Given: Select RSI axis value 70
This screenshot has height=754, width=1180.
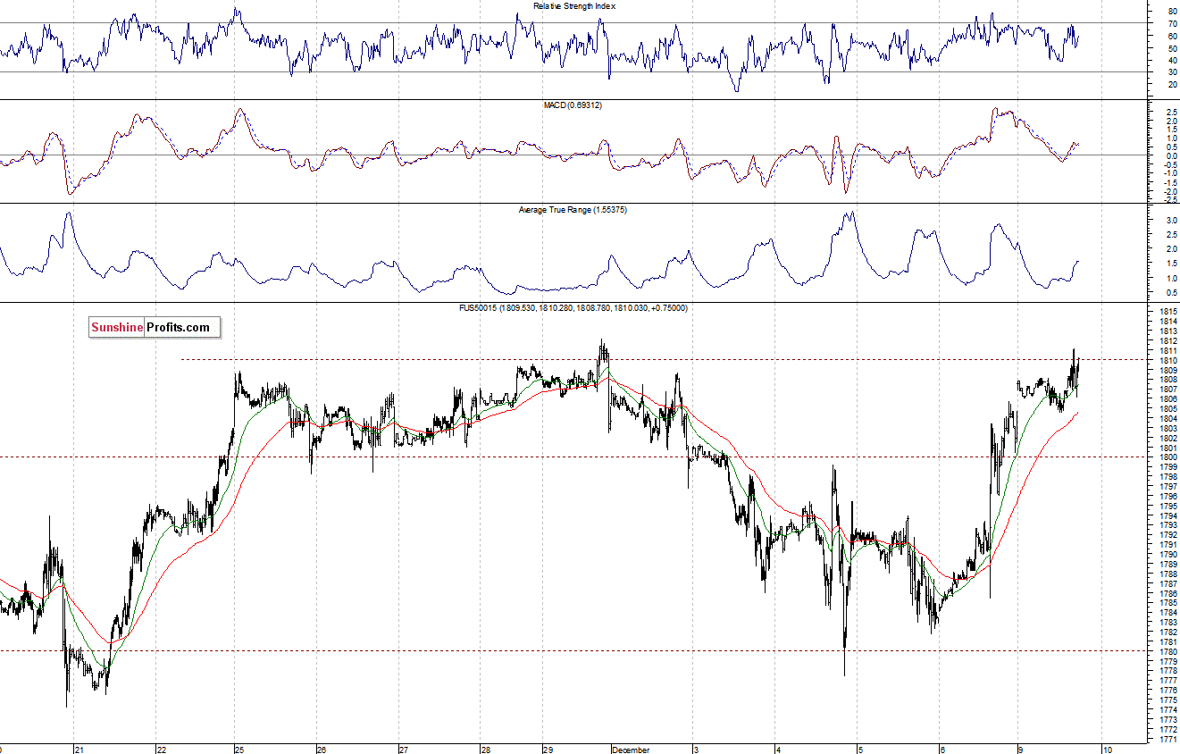Looking at the screenshot, I should click(x=1171, y=24).
